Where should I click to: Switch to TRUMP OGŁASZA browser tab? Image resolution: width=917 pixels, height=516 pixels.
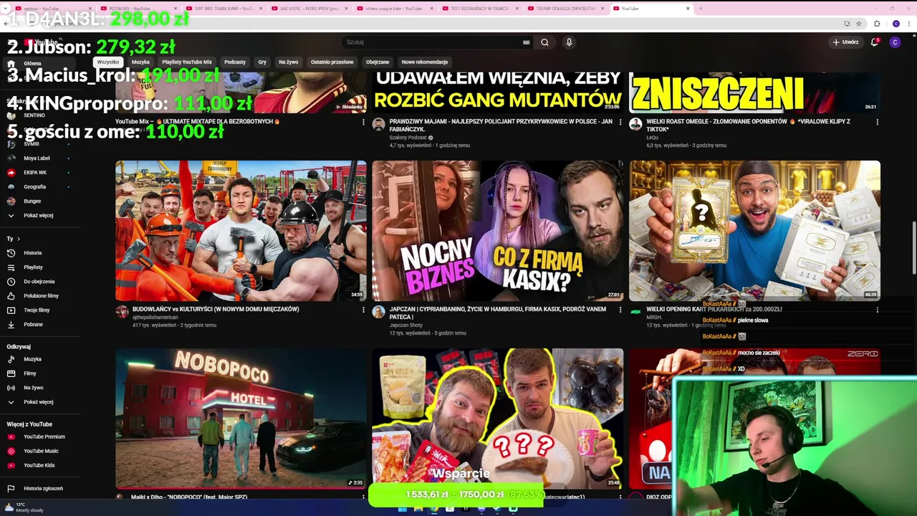pyautogui.click(x=565, y=9)
